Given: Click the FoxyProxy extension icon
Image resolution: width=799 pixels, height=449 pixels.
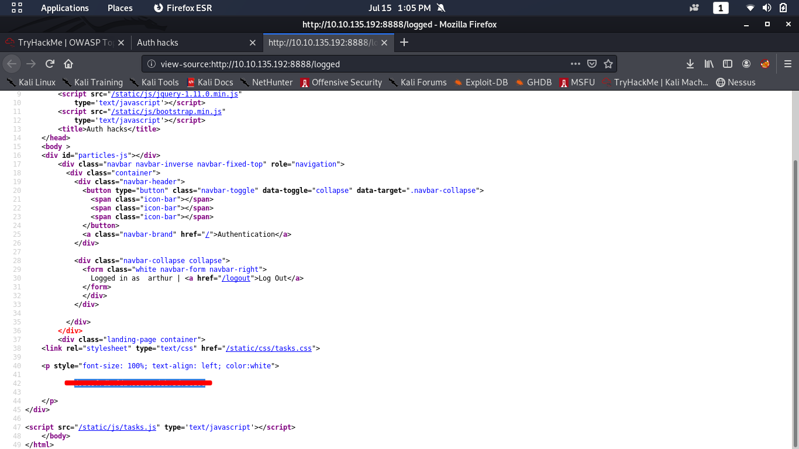Looking at the screenshot, I should click(x=765, y=64).
